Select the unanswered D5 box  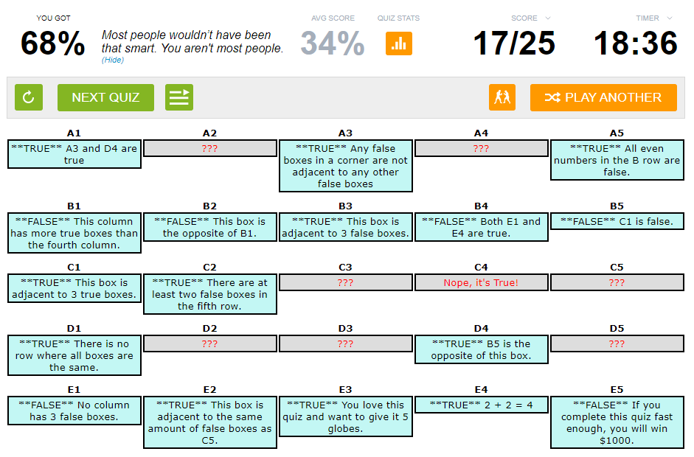click(x=617, y=343)
